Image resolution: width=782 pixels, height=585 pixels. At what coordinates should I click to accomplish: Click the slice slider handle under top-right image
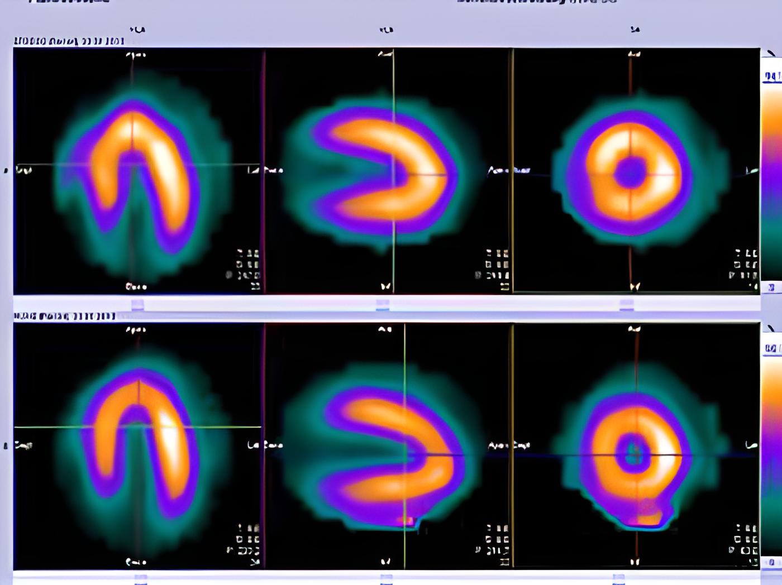[x=627, y=305]
